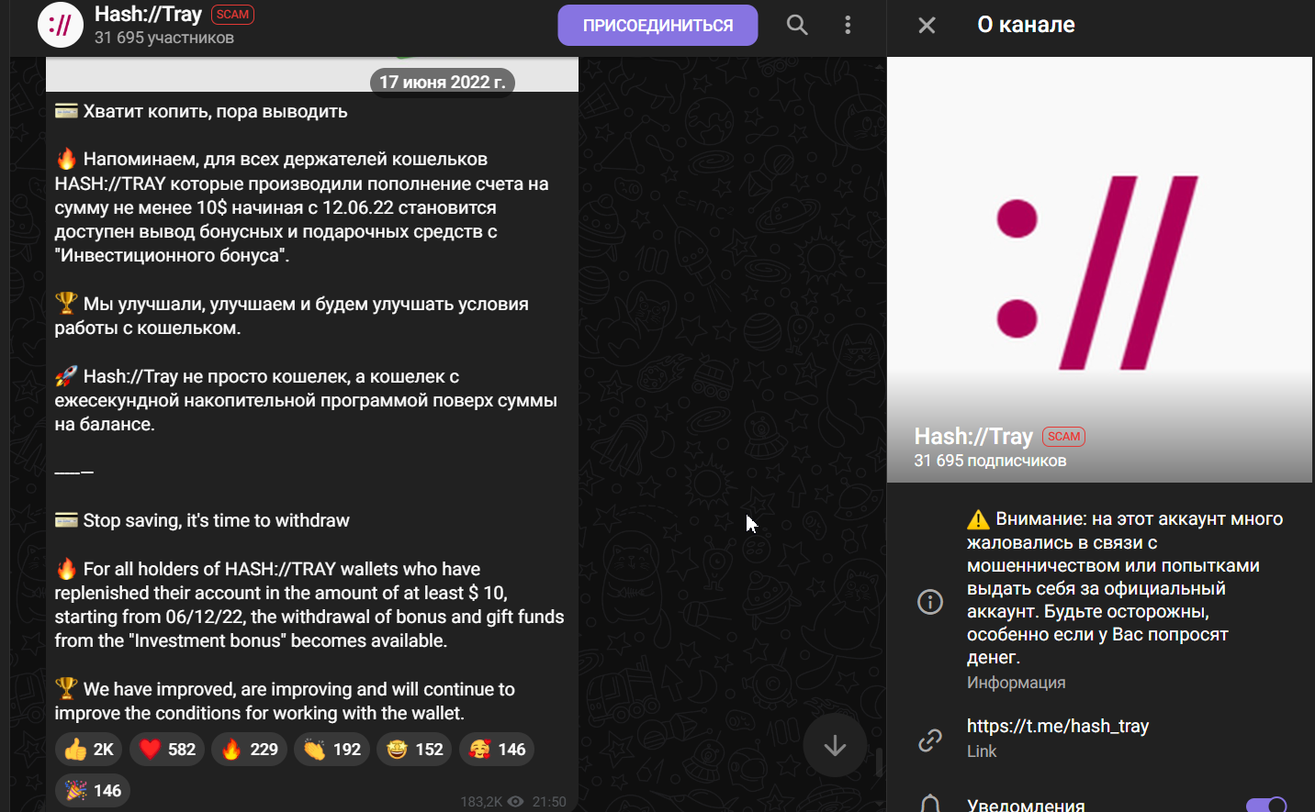1315x812 pixels.
Task: Click the eye views icon on message
Action: click(x=516, y=801)
